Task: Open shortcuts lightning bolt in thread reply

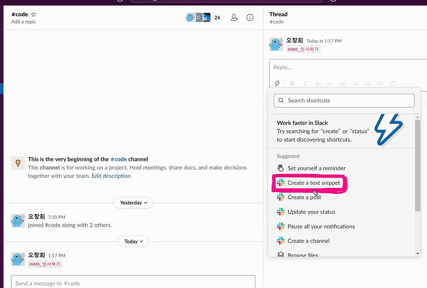Action: (277, 83)
